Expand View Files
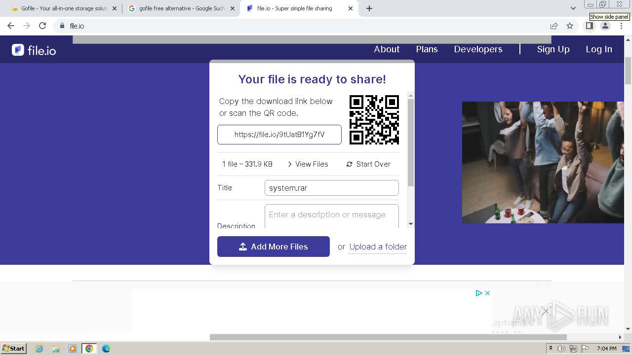This screenshot has height=355, width=632. click(x=308, y=164)
